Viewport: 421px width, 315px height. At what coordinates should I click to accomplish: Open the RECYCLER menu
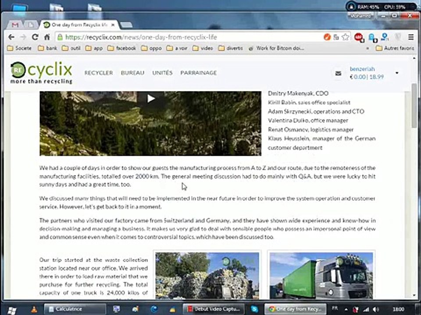[99, 73]
